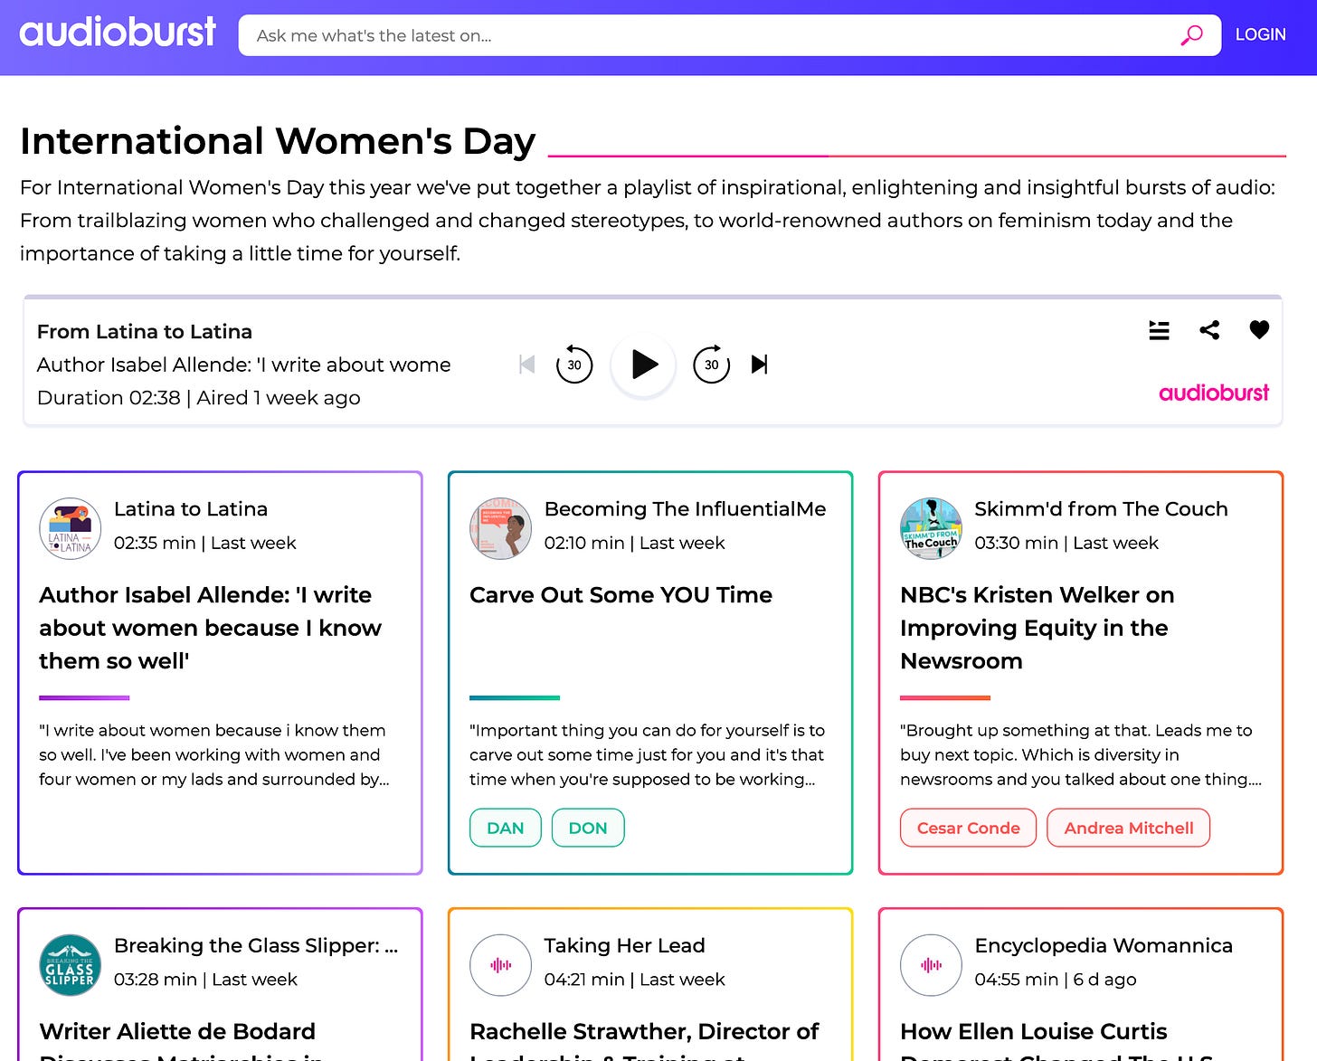Play the current burst with the play button
1317x1061 pixels.
[x=644, y=365]
